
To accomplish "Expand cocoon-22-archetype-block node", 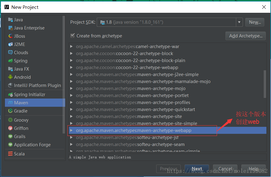I will (71, 54).
